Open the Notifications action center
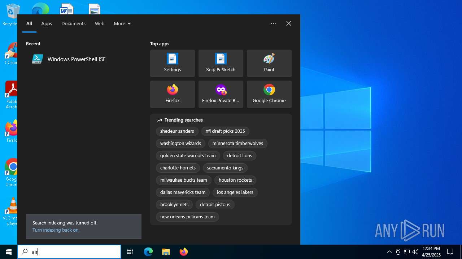The height and width of the screenshot is (259, 462). tap(450, 252)
